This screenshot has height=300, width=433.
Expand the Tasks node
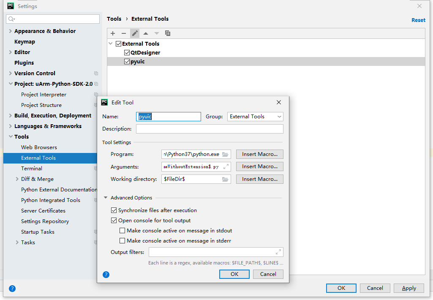17,242
